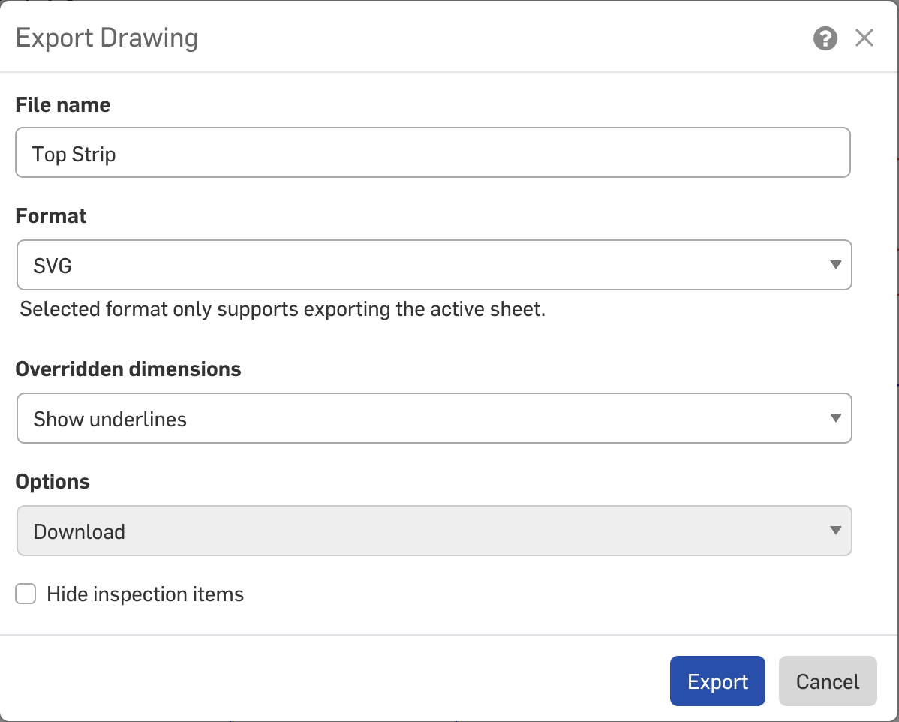Place cursor in the Top Strip text

point(74,155)
